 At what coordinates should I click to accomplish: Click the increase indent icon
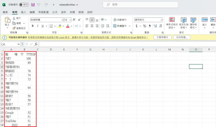[x=108, y=26]
